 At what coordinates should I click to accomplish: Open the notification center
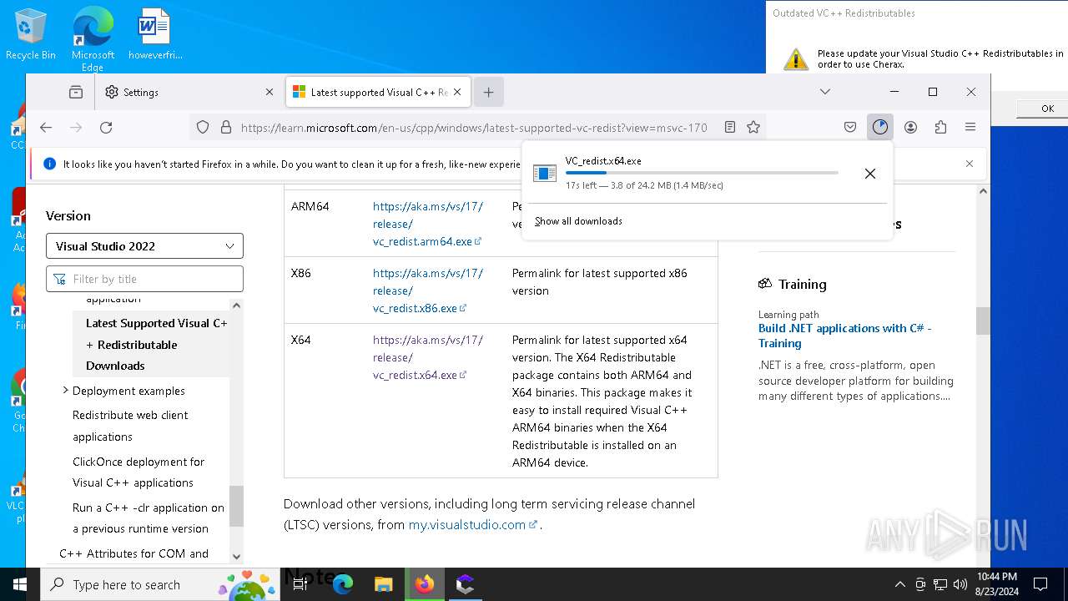click(x=1040, y=584)
